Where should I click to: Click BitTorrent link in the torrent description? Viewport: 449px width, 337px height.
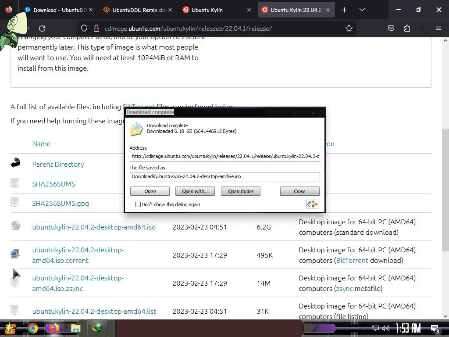click(x=352, y=261)
